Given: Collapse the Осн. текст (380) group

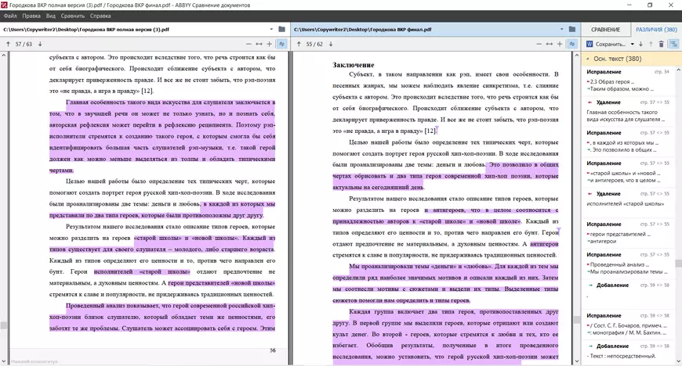Looking at the screenshot, I should pos(588,59).
